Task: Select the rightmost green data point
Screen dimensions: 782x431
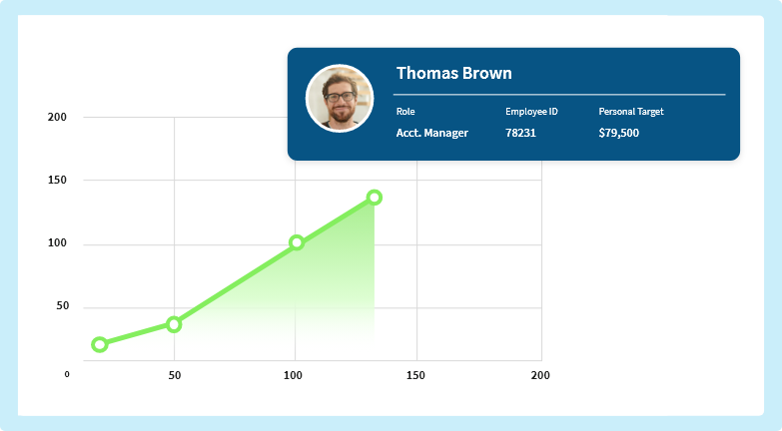Action: coord(375,198)
